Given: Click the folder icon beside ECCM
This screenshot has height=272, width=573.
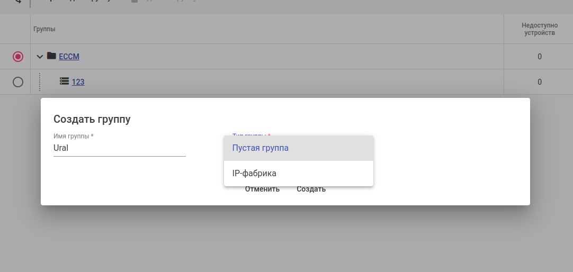Looking at the screenshot, I should coord(51,56).
